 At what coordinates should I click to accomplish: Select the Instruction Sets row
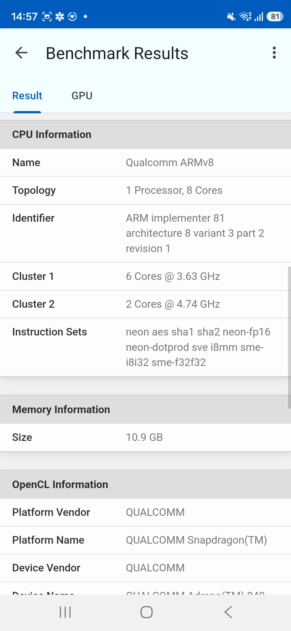coord(145,347)
